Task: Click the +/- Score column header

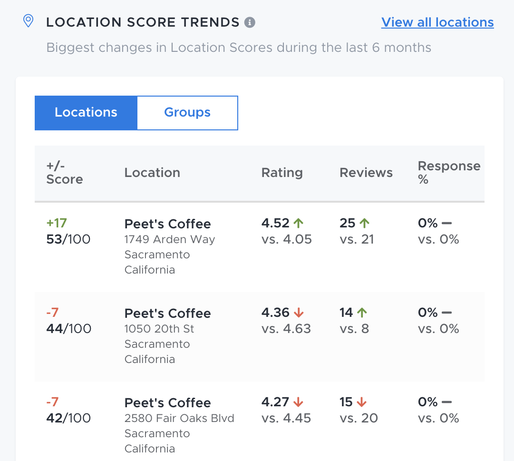Action: 65,173
